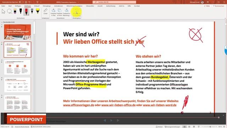Open the Datei menu

(x=3, y=6)
